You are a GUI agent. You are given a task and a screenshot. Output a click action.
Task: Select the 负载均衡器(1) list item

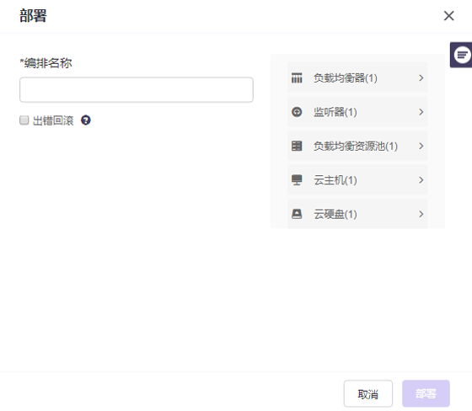357,78
